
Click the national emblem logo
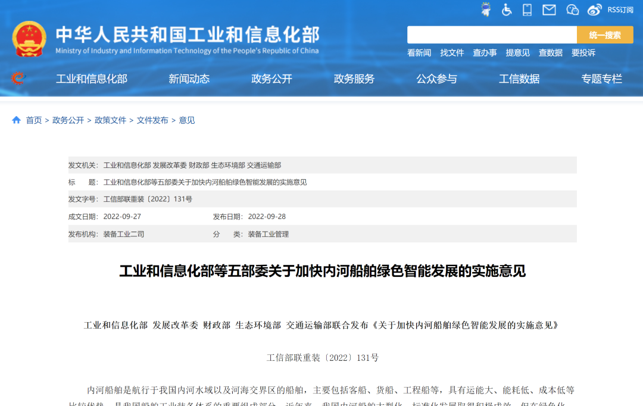click(29, 39)
